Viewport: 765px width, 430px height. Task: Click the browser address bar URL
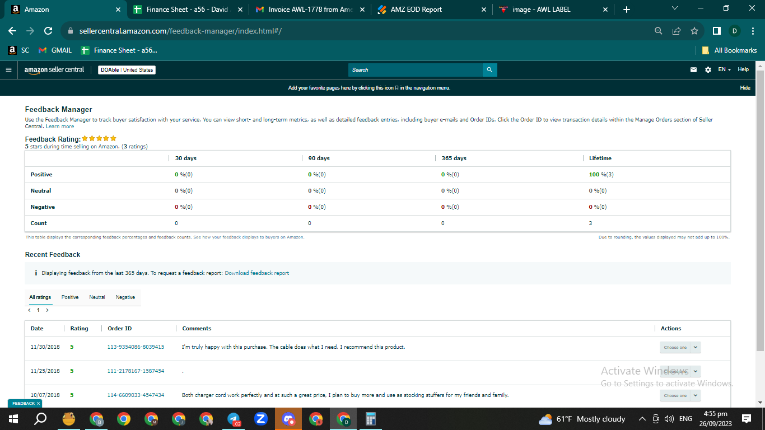180,31
